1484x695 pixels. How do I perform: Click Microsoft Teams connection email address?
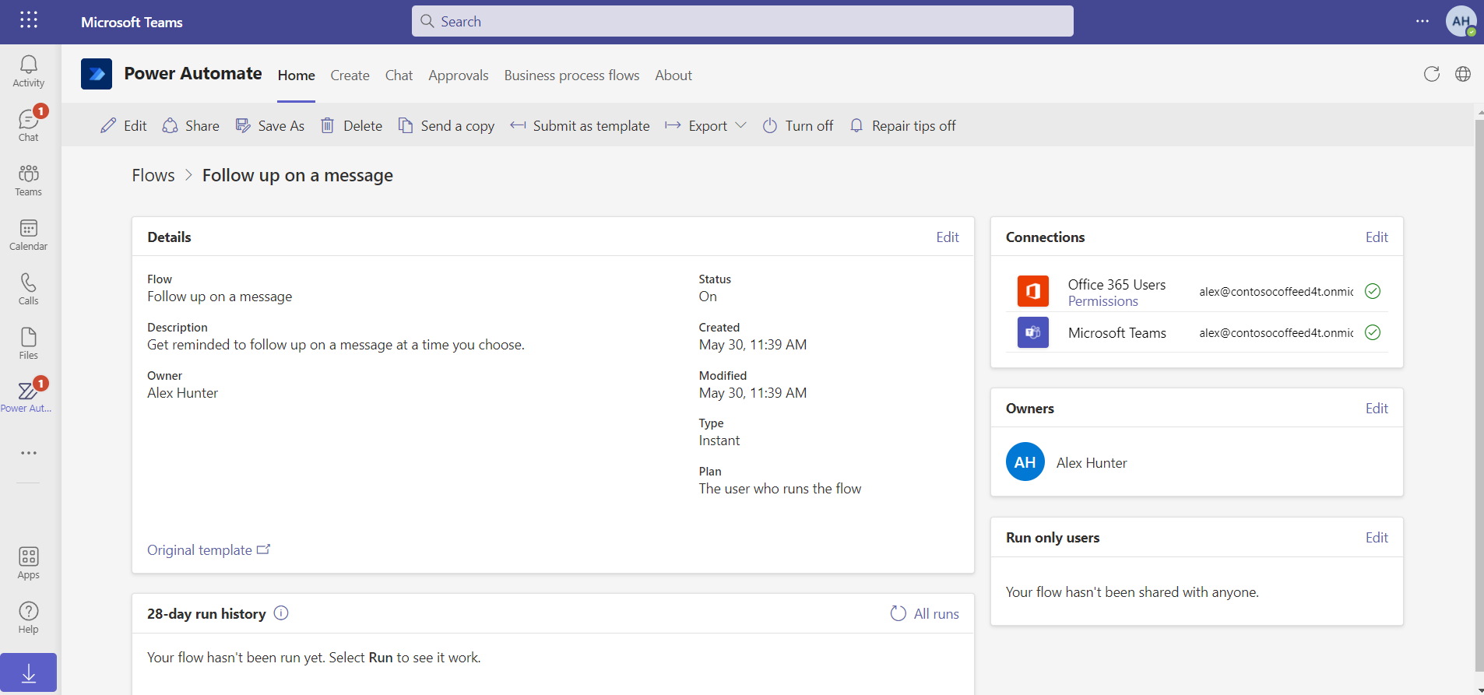coord(1276,332)
